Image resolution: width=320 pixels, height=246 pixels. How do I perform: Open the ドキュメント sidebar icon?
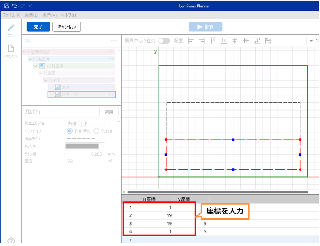(x=11, y=49)
